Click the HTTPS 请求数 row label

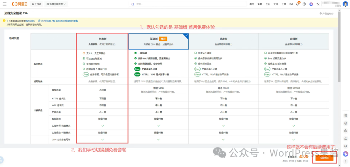click(58, 98)
